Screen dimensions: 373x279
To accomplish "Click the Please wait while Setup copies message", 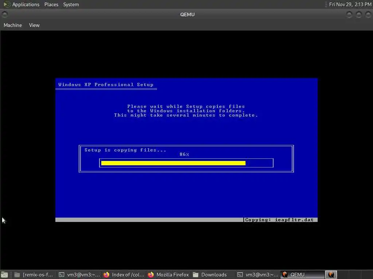I will pyautogui.click(x=186, y=111).
